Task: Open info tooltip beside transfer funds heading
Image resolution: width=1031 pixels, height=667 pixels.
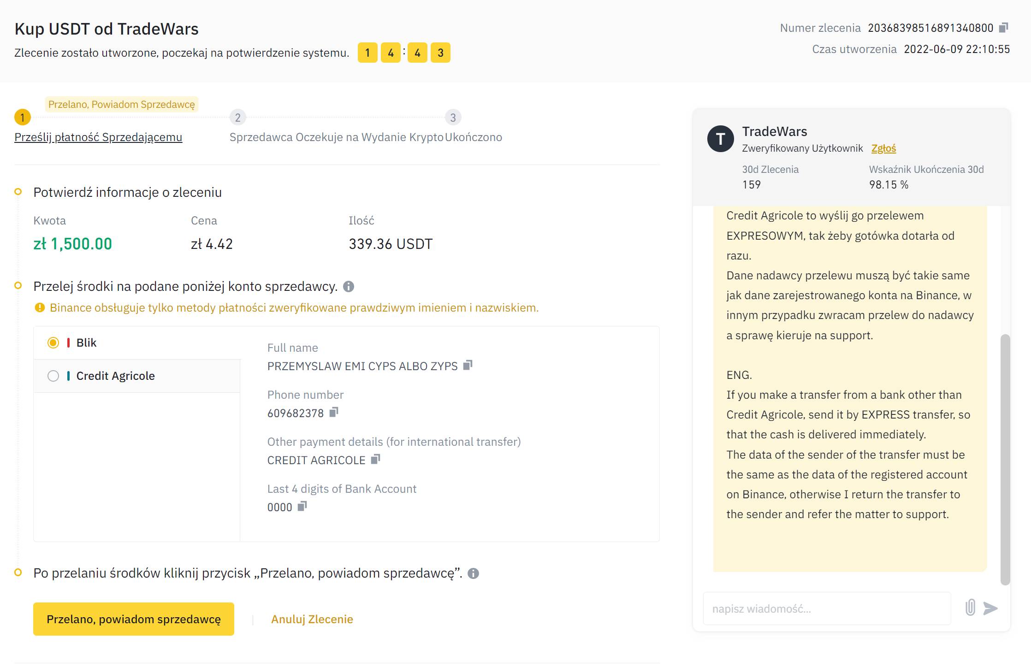Action: pos(349,287)
